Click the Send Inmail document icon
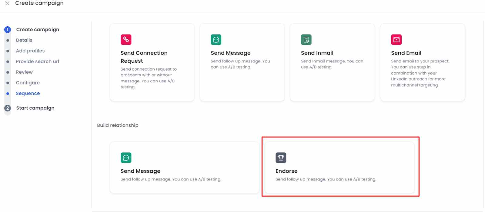Viewport: 485px width, 212px height. (x=306, y=40)
